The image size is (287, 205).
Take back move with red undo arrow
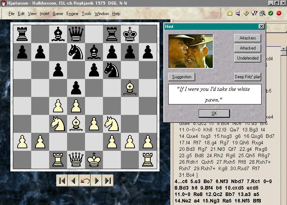(x=85, y=180)
